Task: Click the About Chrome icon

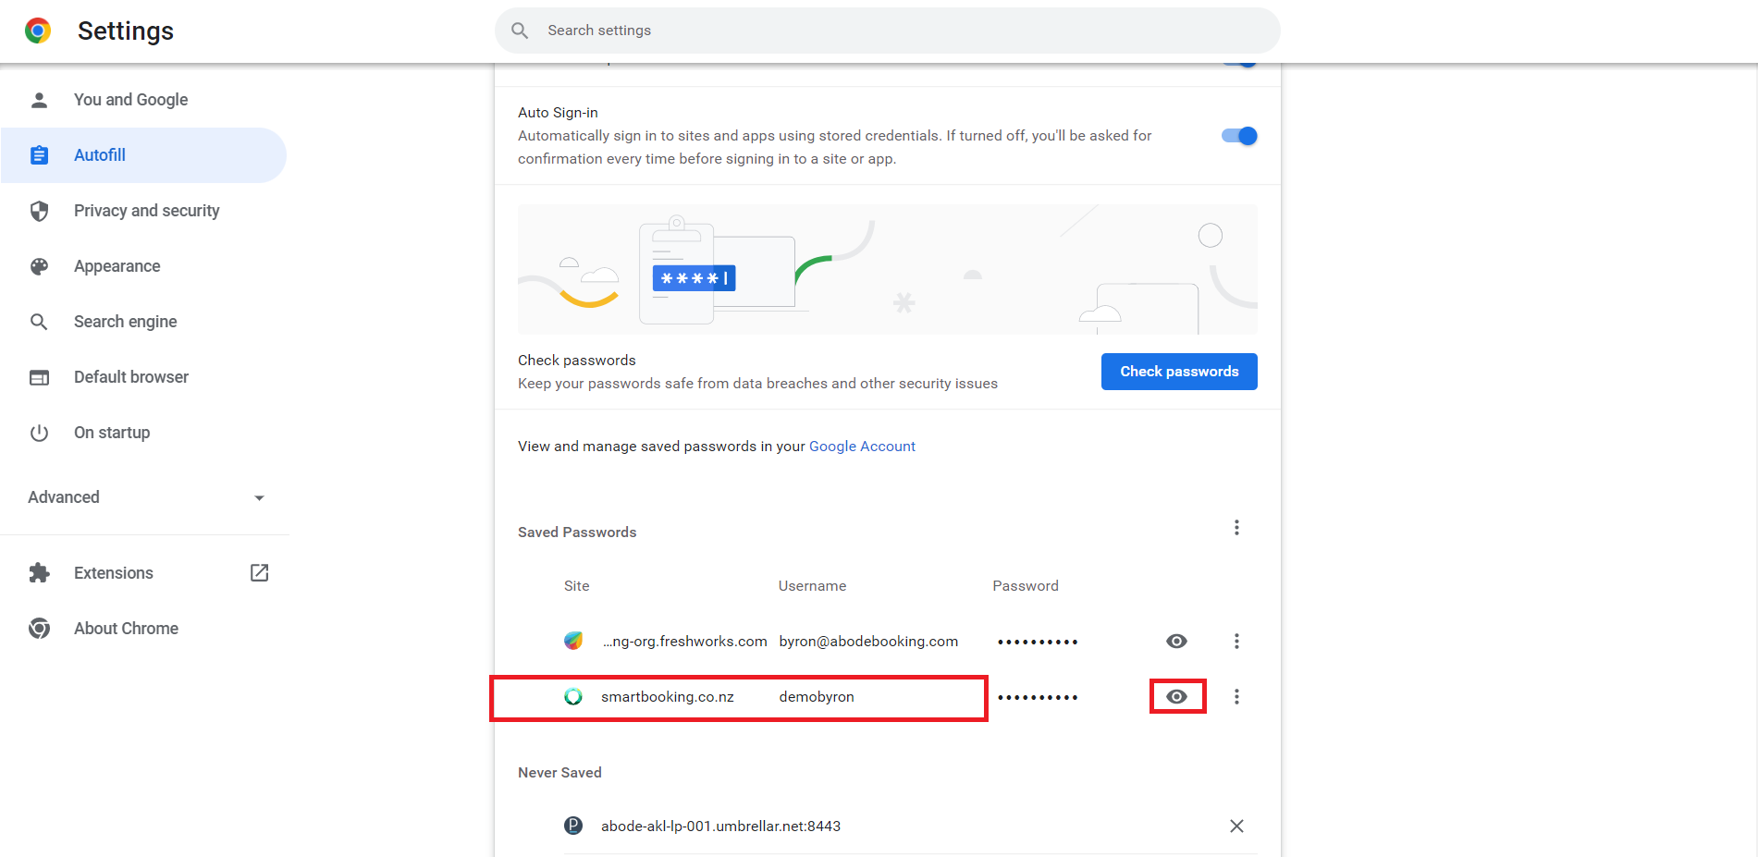Action: (x=39, y=629)
